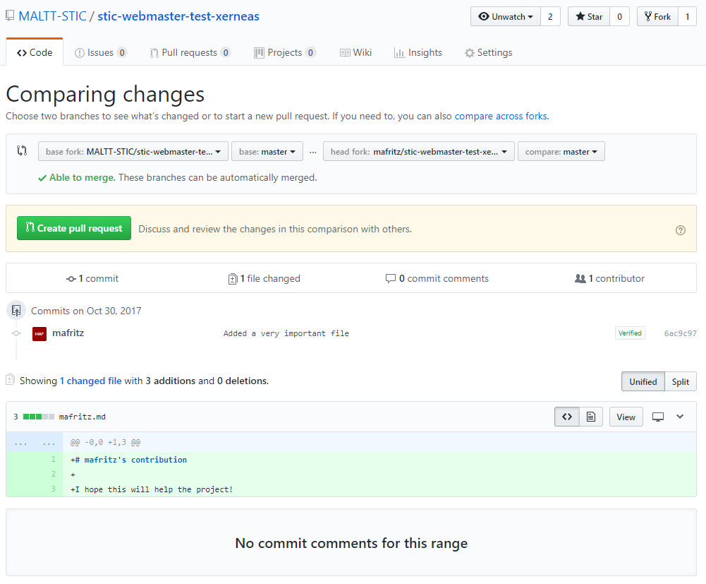Click the repository book icon beside MALTT-STIC
The height and width of the screenshot is (584, 706).
pyautogui.click(x=10, y=16)
